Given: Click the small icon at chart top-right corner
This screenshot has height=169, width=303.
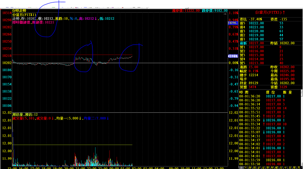Looking at the screenshot, I should tap(225, 14).
